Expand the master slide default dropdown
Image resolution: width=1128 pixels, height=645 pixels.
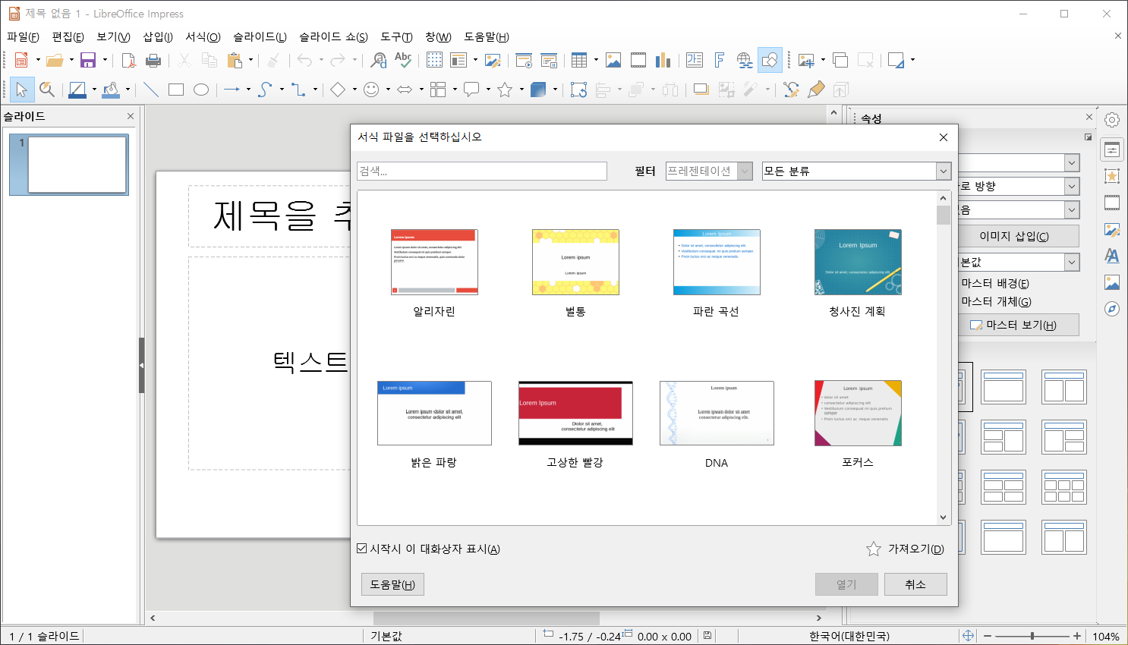pyautogui.click(x=1072, y=262)
